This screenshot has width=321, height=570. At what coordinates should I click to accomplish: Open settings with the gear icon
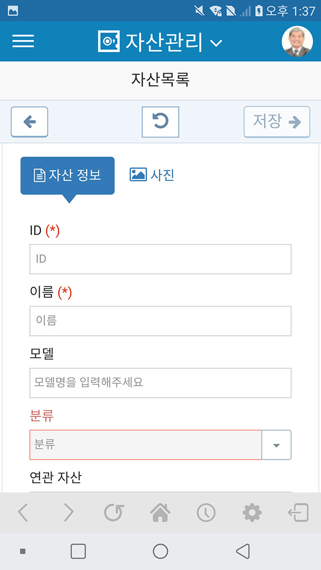point(252,512)
